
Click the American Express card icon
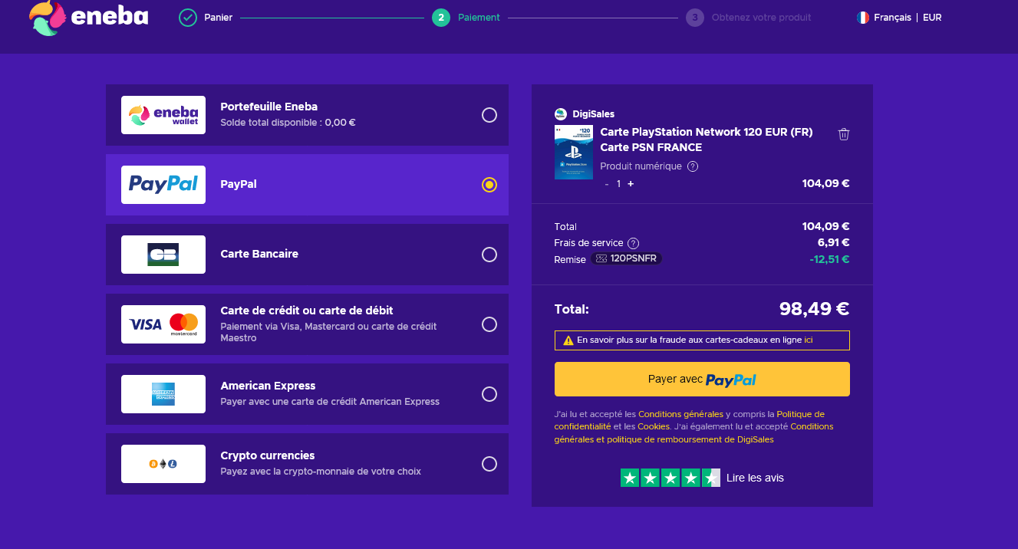pyautogui.click(x=163, y=393)
